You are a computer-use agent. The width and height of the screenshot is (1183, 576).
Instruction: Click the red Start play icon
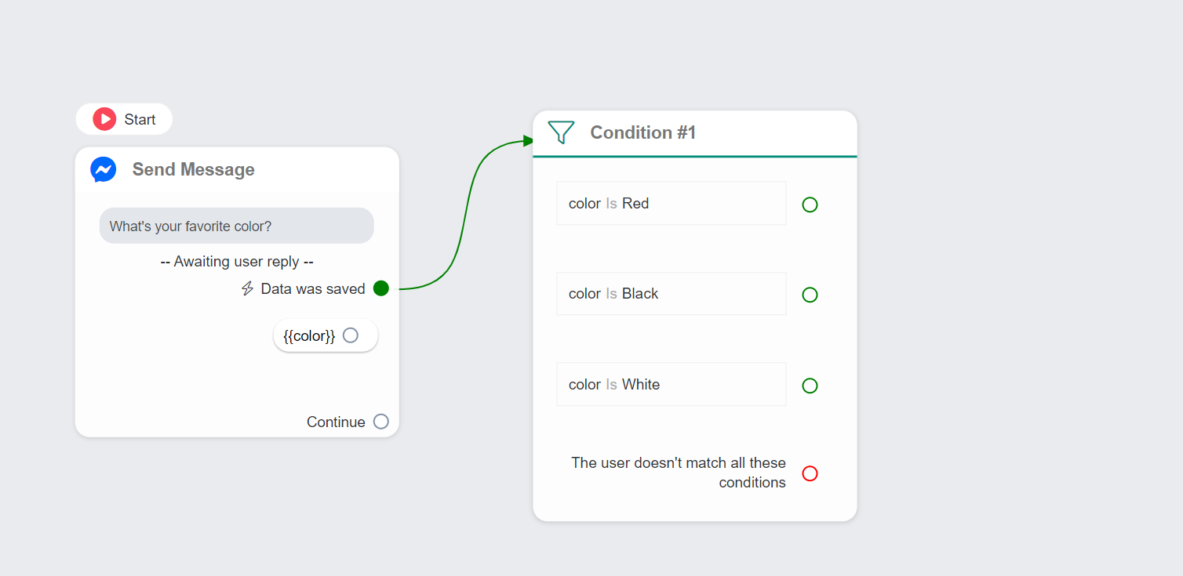click(104, 118)
